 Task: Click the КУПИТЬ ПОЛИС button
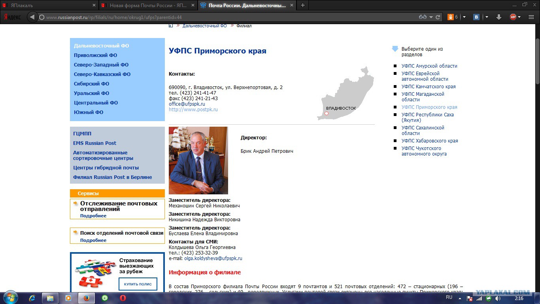pyautogui.click(x=138, y=284)
